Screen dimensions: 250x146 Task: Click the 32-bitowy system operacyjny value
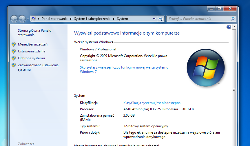point(145,126)
